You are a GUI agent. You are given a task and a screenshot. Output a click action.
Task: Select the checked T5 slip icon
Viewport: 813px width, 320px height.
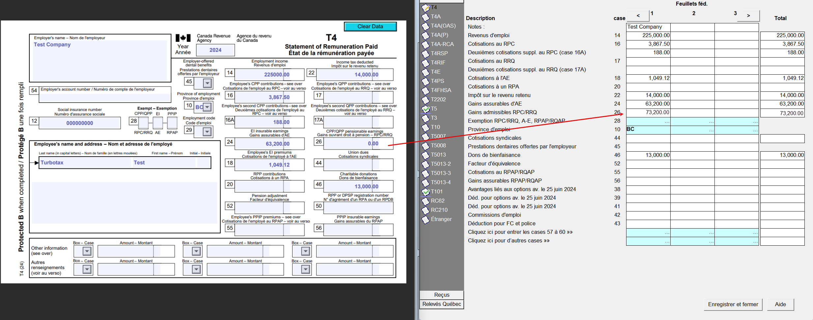(x=426, y=109)
